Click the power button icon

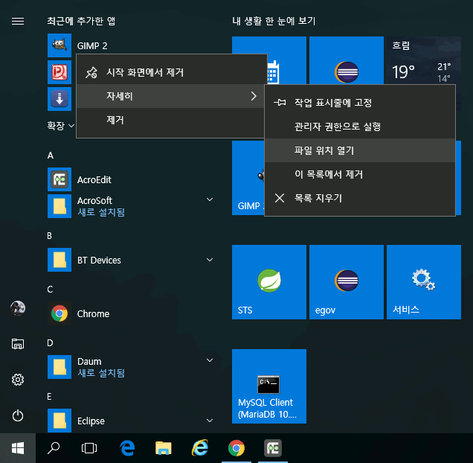tap(18, 415)
